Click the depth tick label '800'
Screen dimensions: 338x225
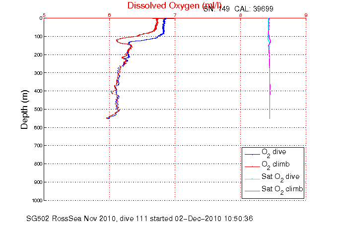point(38,164)
